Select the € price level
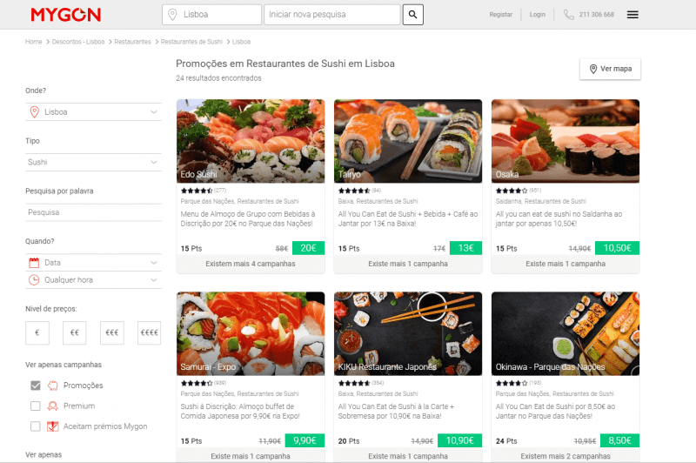696x463 pixels. (37, 332)
